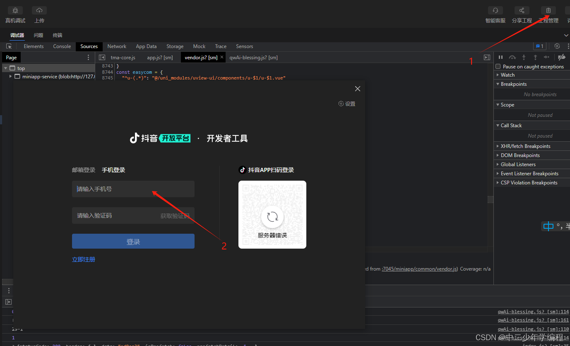Click the upload (上传) cloud icon

(x=39, y=10)
